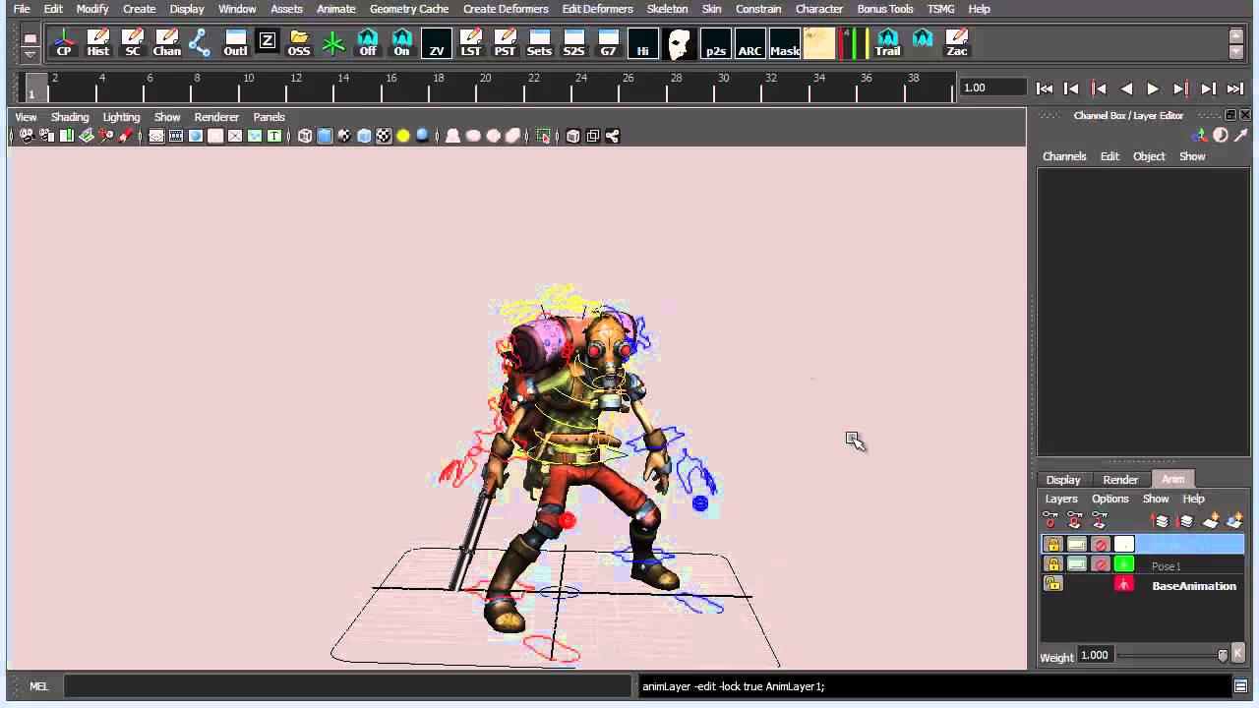Screen dimensions: 1259x708
Task: Click the share icon in viewport toolbar
Action: [x=612, y=136]
